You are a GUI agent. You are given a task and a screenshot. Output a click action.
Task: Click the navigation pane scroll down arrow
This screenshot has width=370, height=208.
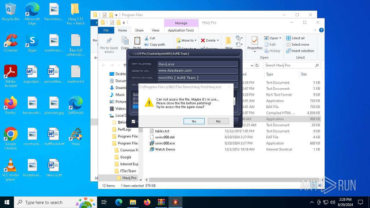click(x=141, y=180)
